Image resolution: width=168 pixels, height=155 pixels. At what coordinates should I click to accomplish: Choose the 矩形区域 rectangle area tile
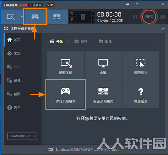click(x=66, y=66)
